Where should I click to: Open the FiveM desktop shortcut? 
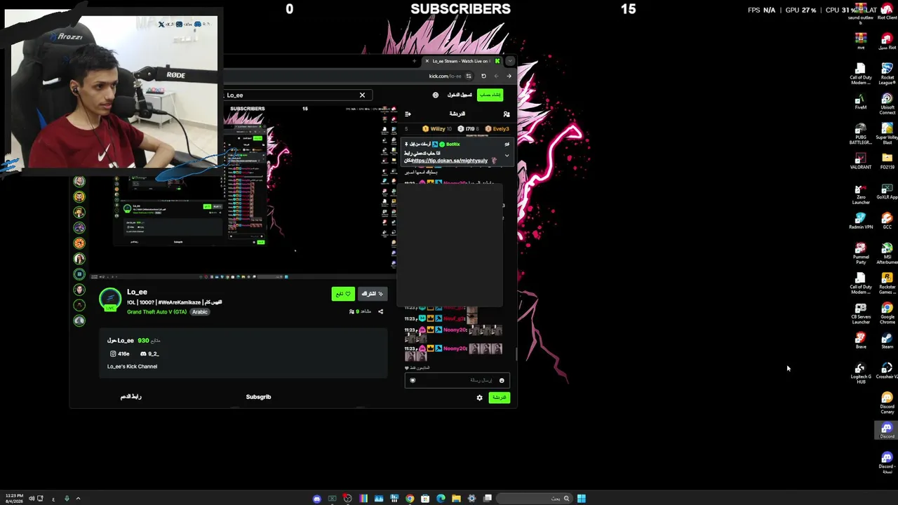pyautogui.click(x=861, y=101)
